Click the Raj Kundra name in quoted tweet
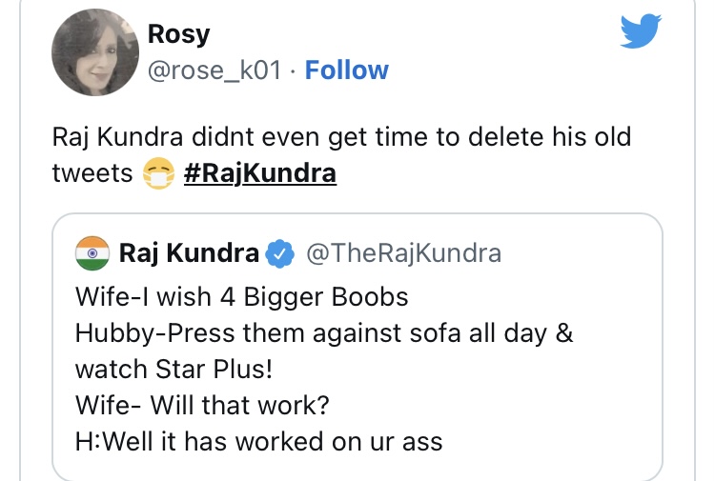This screenshot has width=715, height=481. pos(189,253)
